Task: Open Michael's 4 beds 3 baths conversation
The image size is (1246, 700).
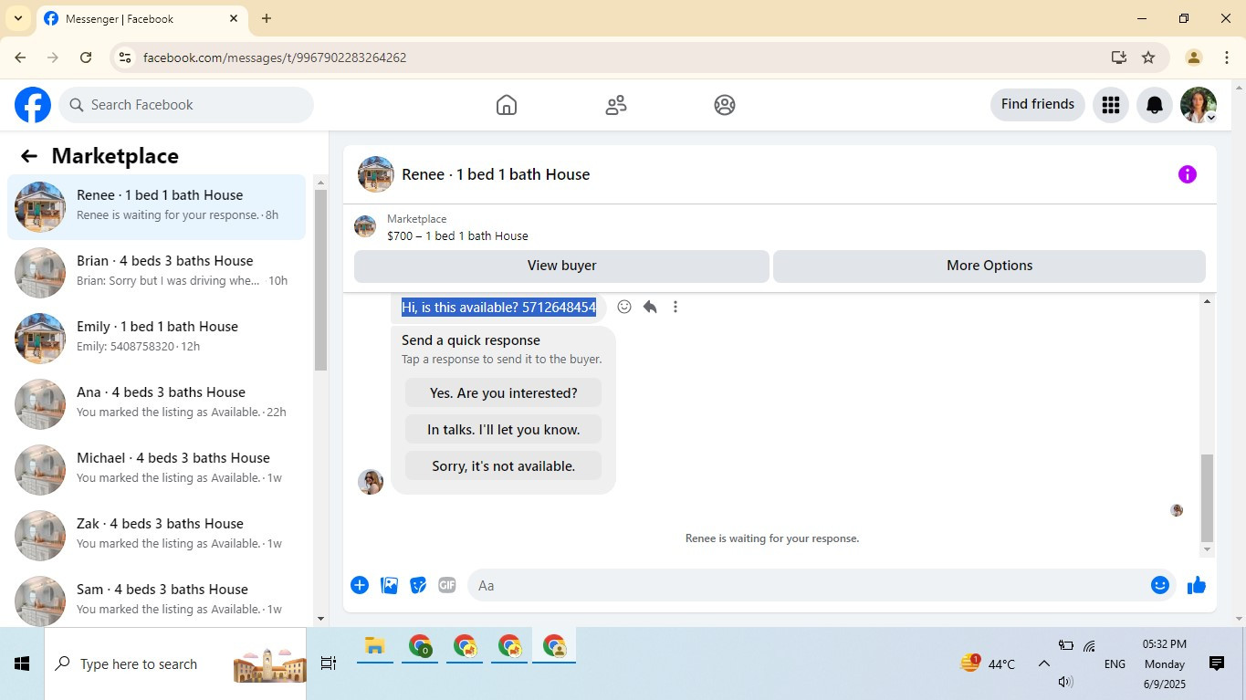Action: tap(157, 470)
